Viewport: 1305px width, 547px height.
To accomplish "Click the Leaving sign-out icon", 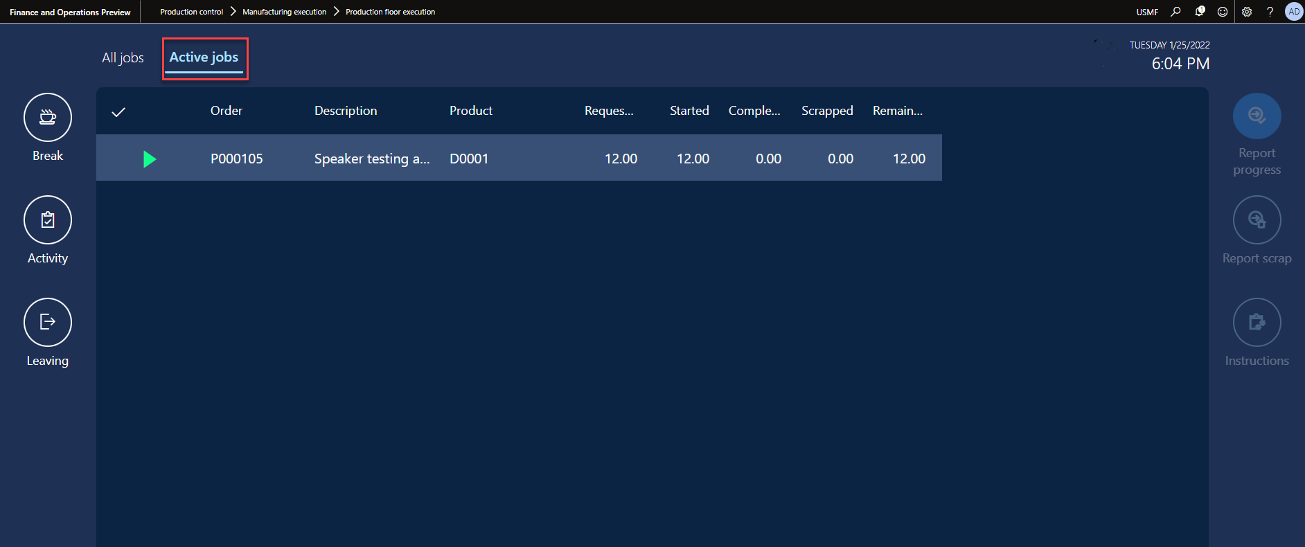I will (x=48, y=322).
